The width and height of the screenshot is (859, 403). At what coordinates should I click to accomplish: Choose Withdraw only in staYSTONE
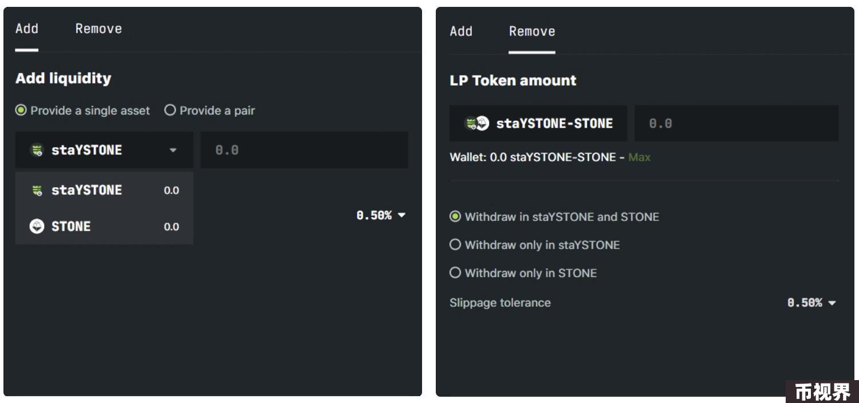coord(535,245)
